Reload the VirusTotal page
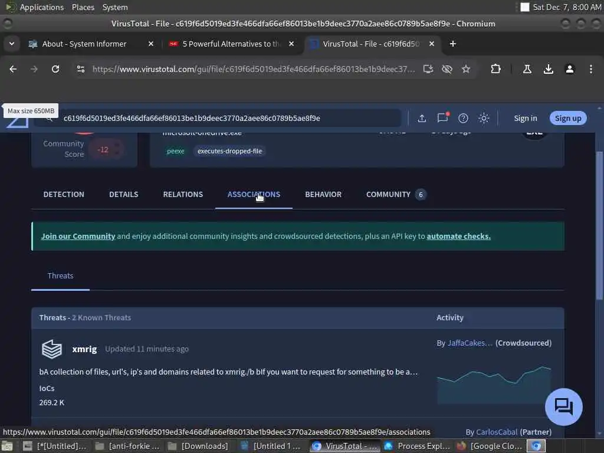 [55, 69]
